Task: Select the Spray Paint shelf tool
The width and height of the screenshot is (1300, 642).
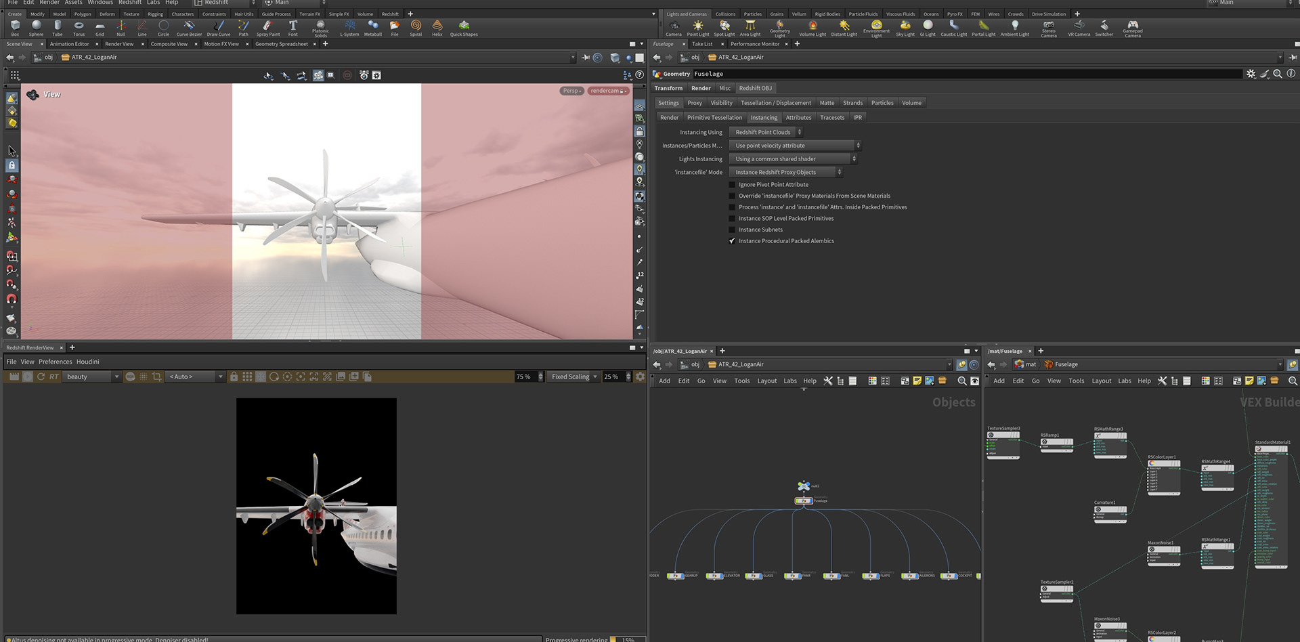Action: tap(267, 27)
